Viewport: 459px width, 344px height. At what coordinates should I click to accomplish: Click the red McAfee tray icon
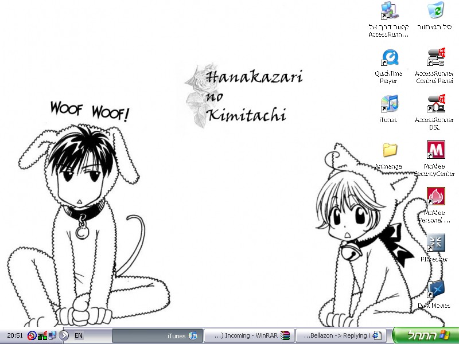point(32,335)
